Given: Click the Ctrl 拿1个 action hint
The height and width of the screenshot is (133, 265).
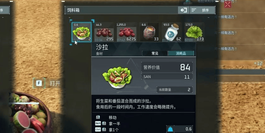Looking at the screenshot, I should point(107,130).
